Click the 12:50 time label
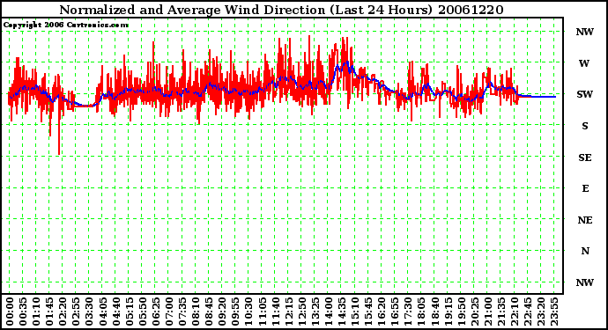Viewport: 608px width, 330px height. (x=301, y=312)
